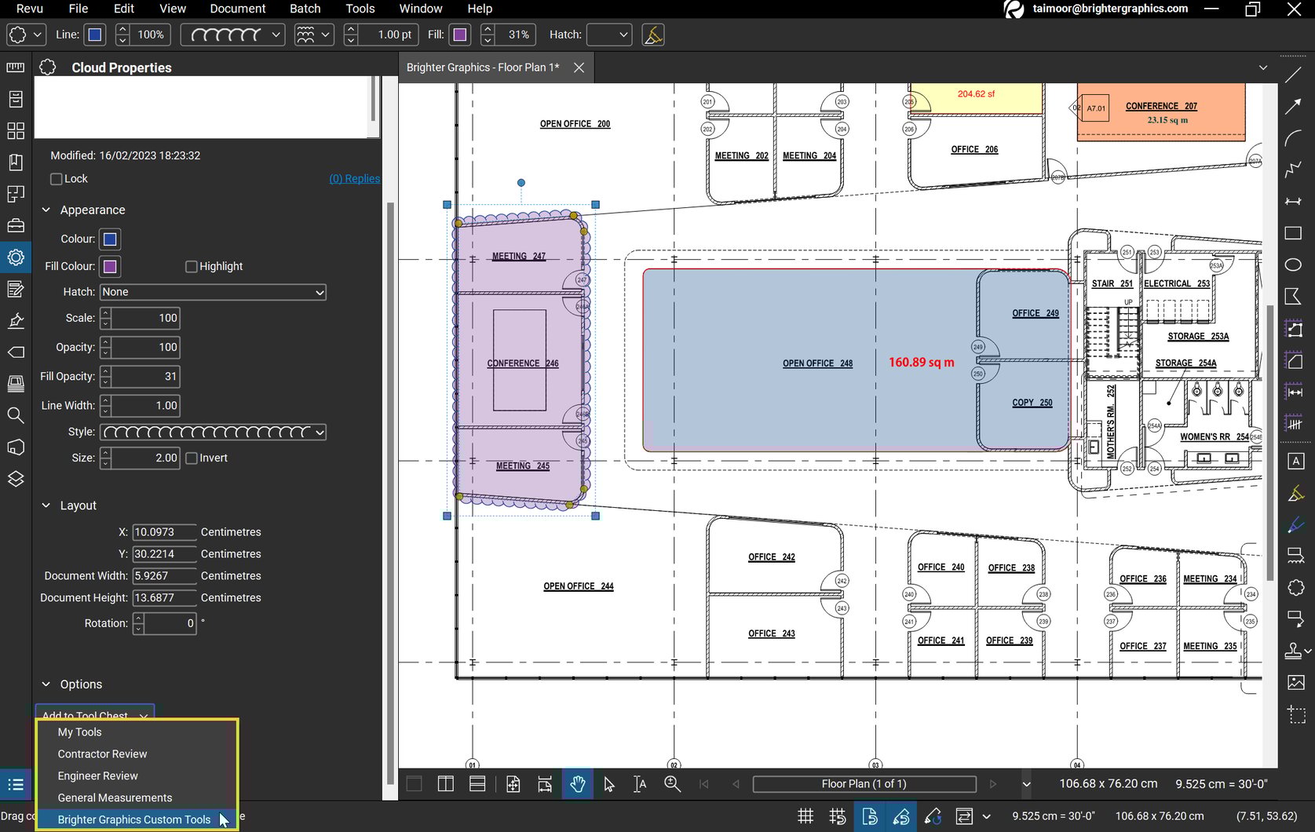1315x832 pixels.
Task: Activate the Pan hand tool
Action: pos(579,783)
